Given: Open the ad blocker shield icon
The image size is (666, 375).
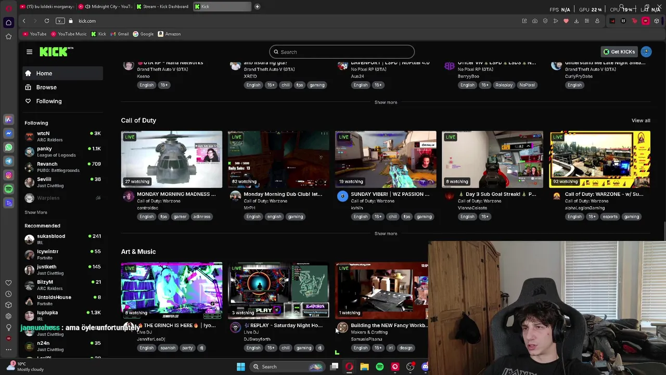Looking at the screenshot, I should pos(545,21).
